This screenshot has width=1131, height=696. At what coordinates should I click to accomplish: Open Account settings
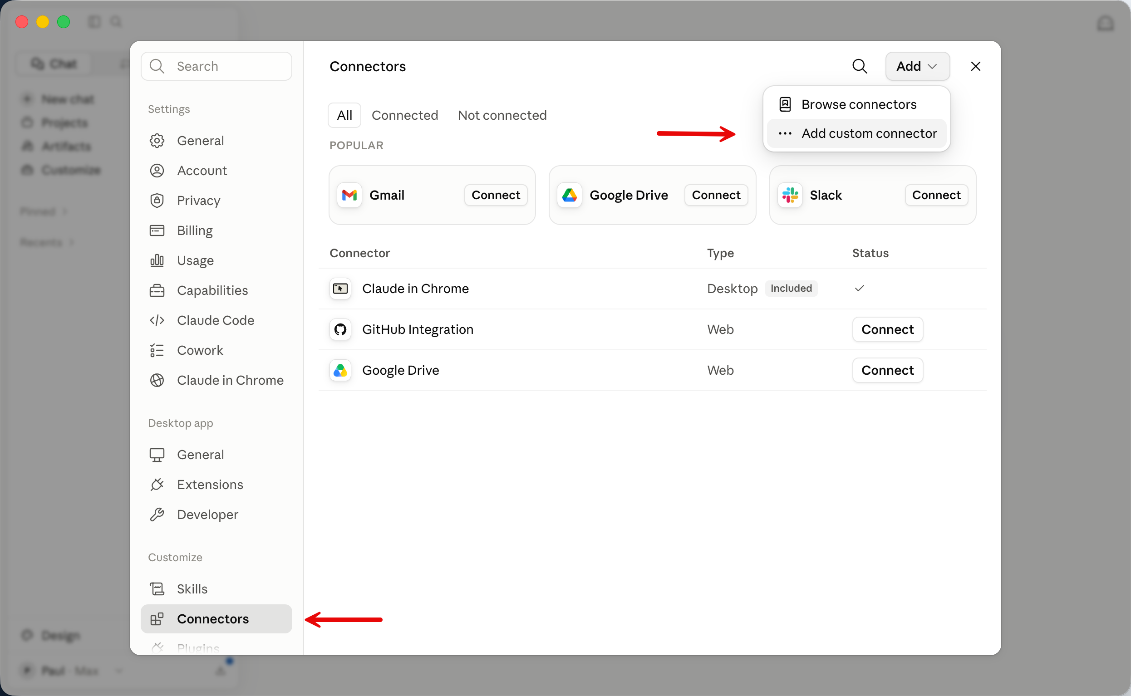pos(216,171)
